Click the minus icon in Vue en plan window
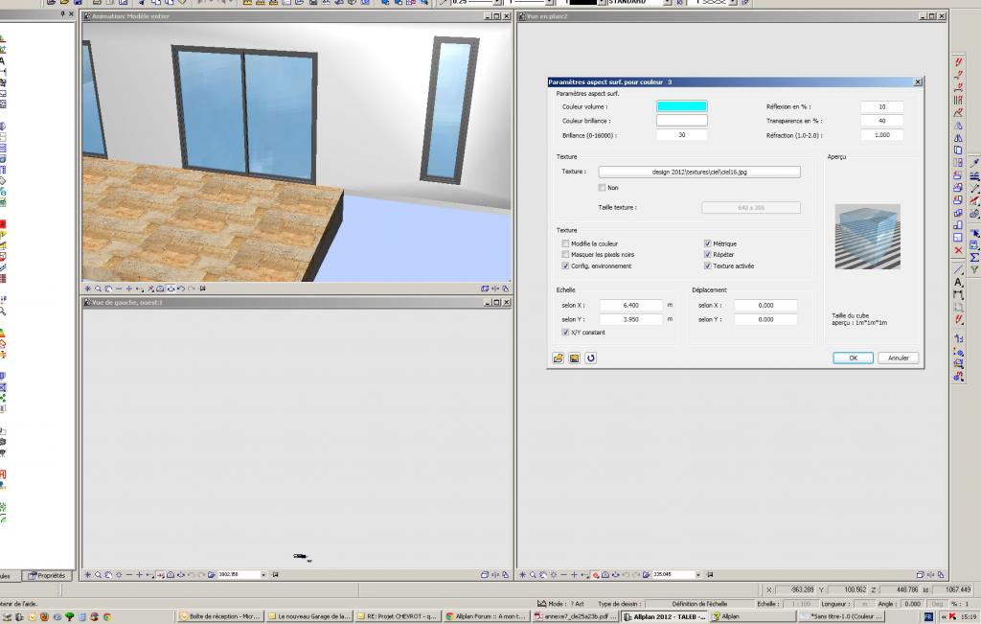Viewport: 981px width, 624px height. pos(563,574)
